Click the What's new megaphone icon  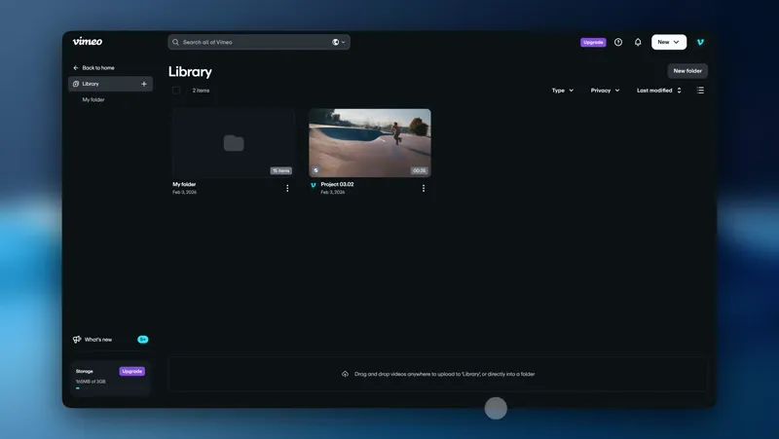pyautogui.click(x=77, y=340)
